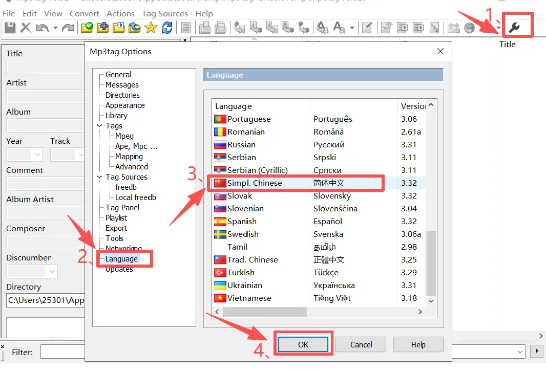Screen dimensions: 546x373
Task: Collapse the Tags tree node
Action: click(x=99, y=125)
